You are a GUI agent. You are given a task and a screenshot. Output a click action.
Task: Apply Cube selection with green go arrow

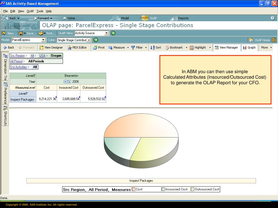pyautogui.click(x=96, y=40)
